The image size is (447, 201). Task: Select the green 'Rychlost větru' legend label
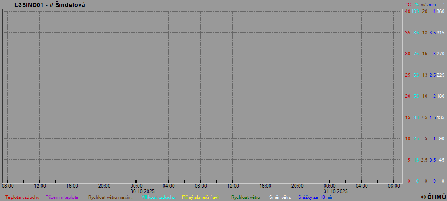[245, 197]
